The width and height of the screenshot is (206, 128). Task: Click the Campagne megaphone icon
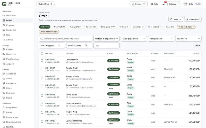pyautogui.click(x=4, y=83)
